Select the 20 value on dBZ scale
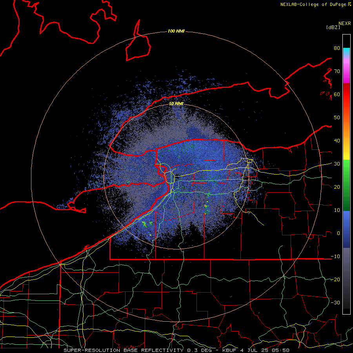 [x=337, y=187]
